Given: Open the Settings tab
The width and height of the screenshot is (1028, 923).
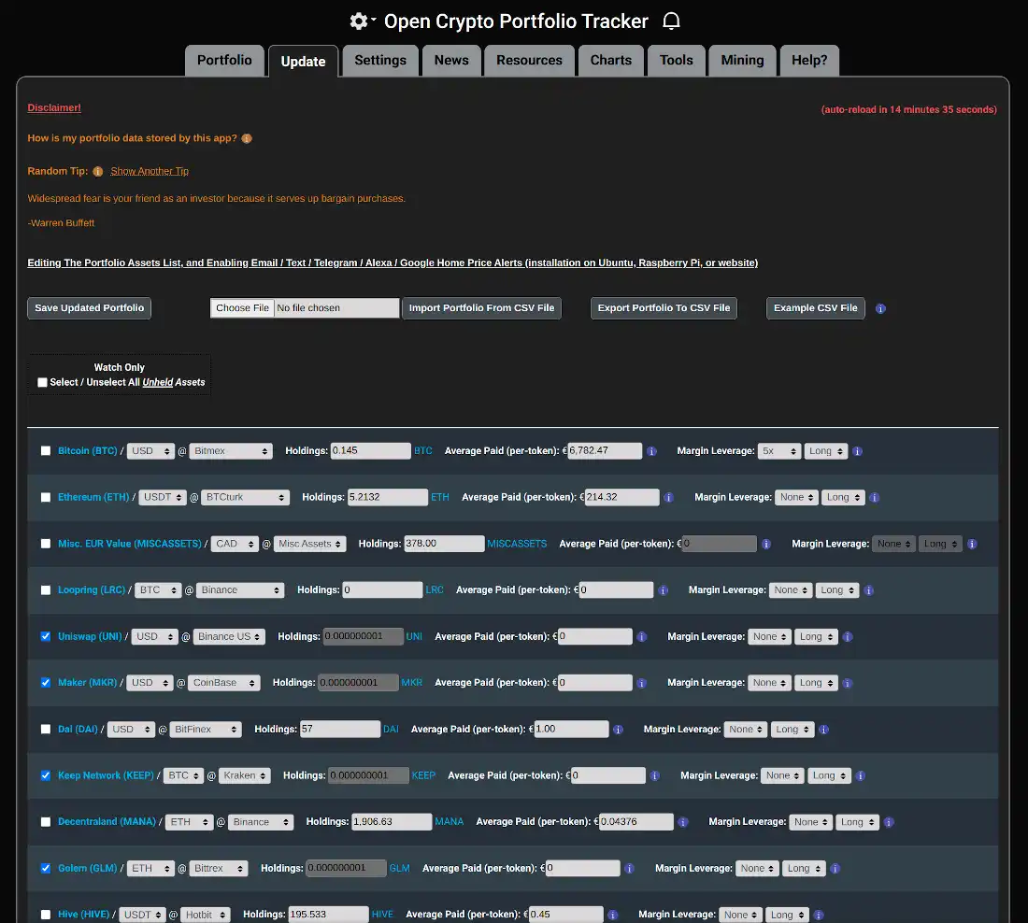Looking at the screenshot, I should point(380,61).
